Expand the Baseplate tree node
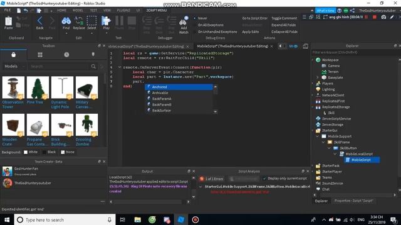 pyautogui.click(x=318, y=77)
